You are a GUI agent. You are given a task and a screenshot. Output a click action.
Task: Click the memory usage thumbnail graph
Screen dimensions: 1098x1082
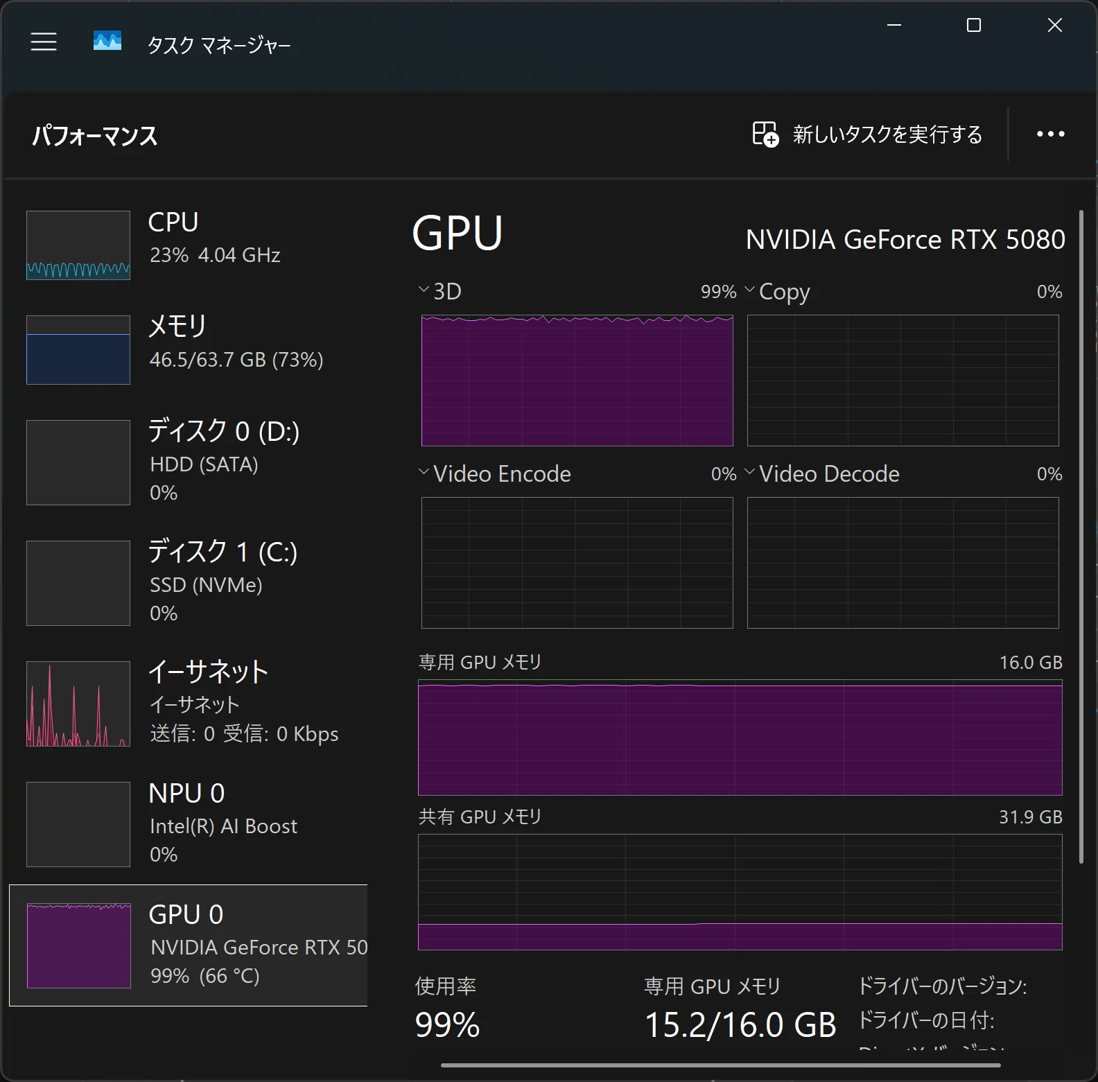[x=78, y=350]
